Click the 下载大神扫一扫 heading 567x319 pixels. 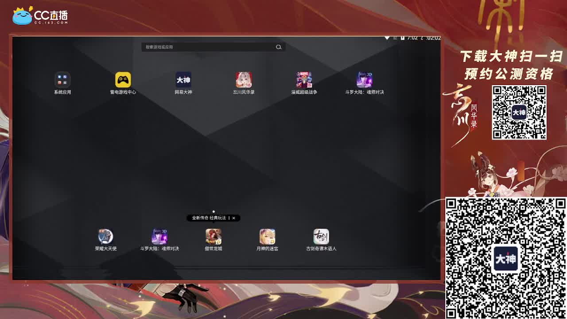coord(512,57)
